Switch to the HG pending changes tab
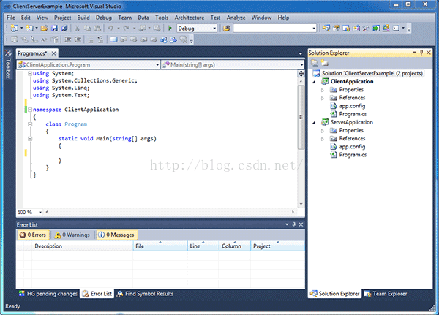439x315 pixels. [x=48, y=294]
